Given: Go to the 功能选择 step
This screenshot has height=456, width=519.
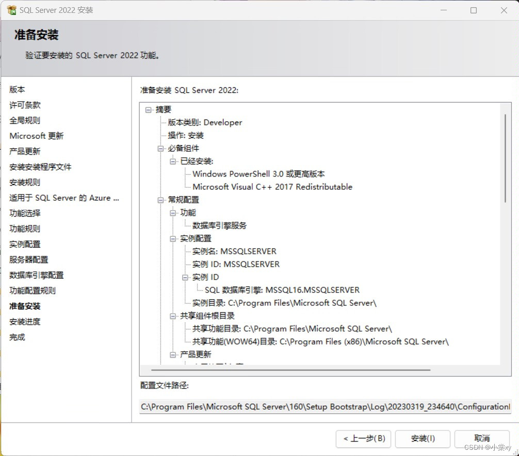Looking at the screenshot, I should (x=25, y=214).
